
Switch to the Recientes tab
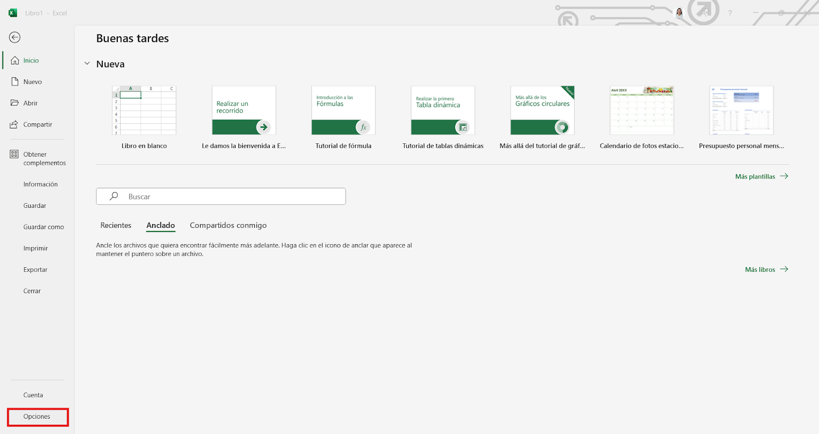(x=116, y=225)
